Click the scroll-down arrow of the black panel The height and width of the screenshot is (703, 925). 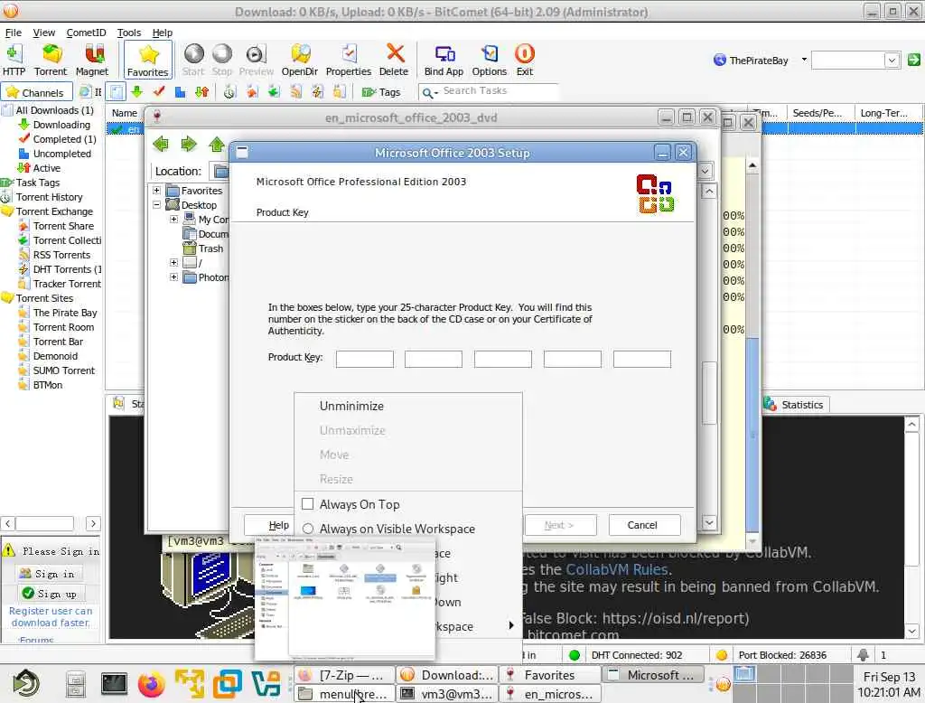pos(912,631)
